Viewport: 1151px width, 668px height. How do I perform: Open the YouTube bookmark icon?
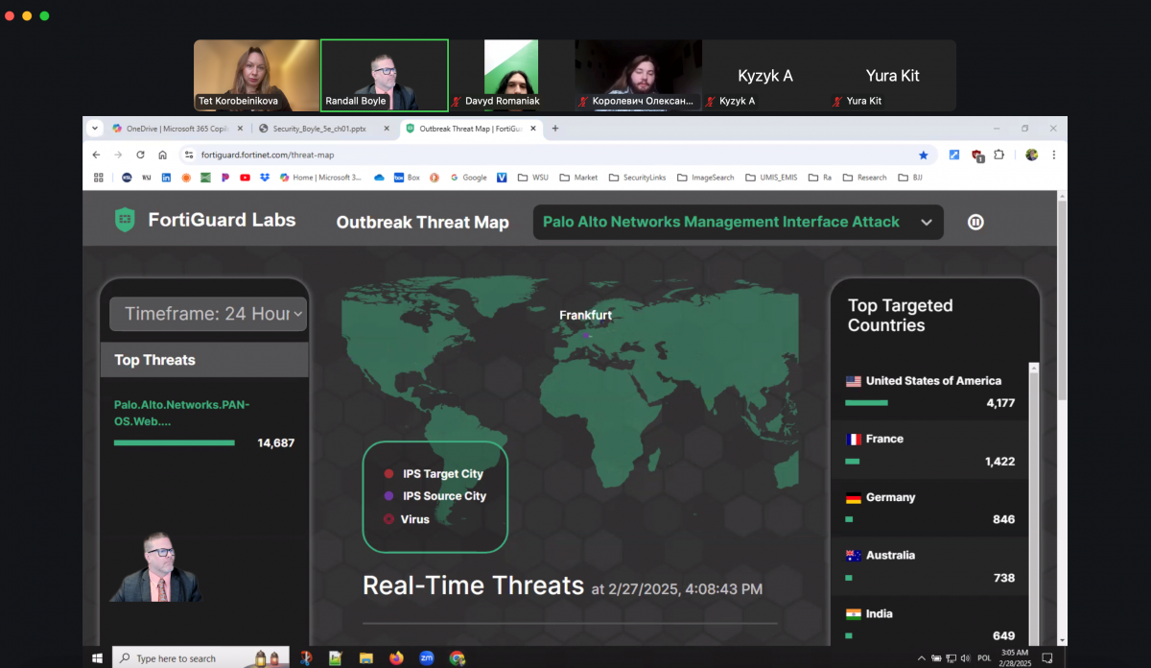pyautogui.click(x=246, y=178)
